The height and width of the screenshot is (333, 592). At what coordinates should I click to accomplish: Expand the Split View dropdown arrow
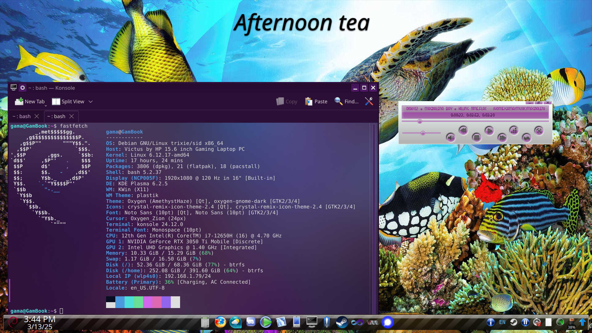pyautogui.click(x=91, y=101)
